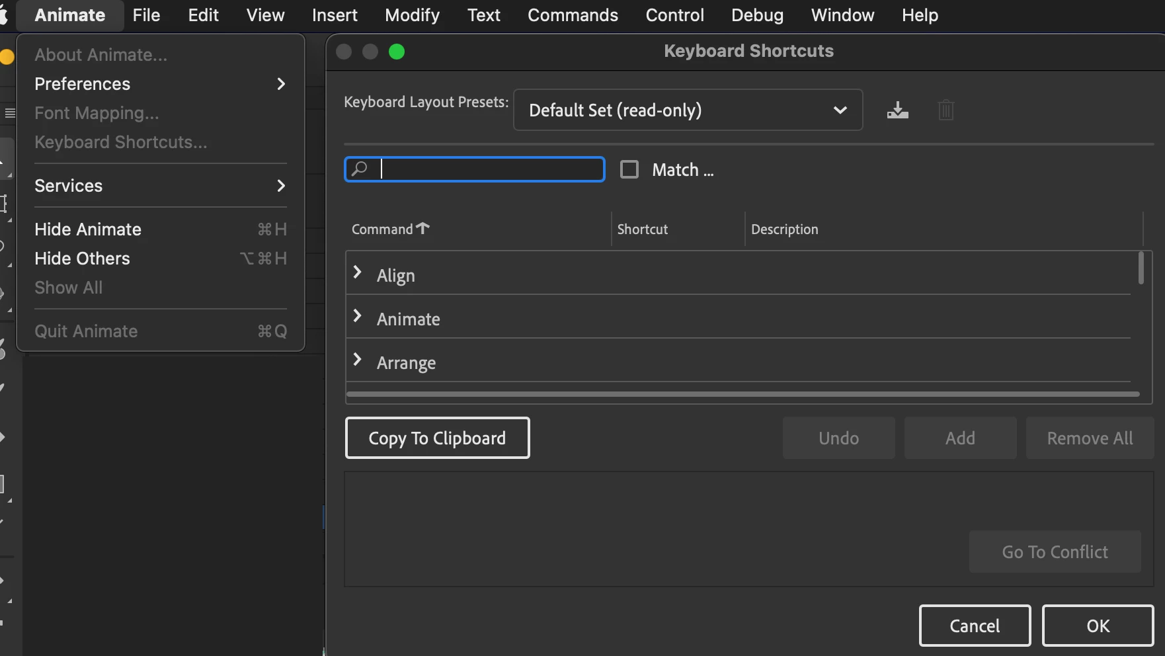This screenshot has height=656, width=1165.
Task: Click the vertical scrollbar in command list
Action: click(x=1141, y=268)
